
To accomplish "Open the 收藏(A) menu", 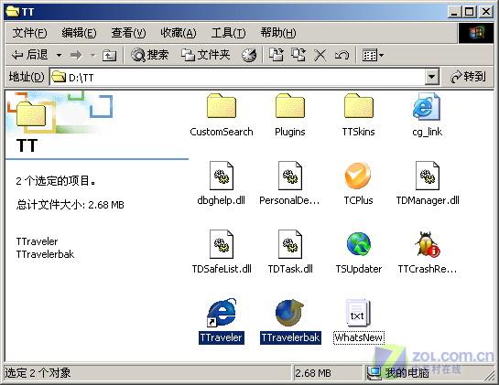I will point(179,33).
